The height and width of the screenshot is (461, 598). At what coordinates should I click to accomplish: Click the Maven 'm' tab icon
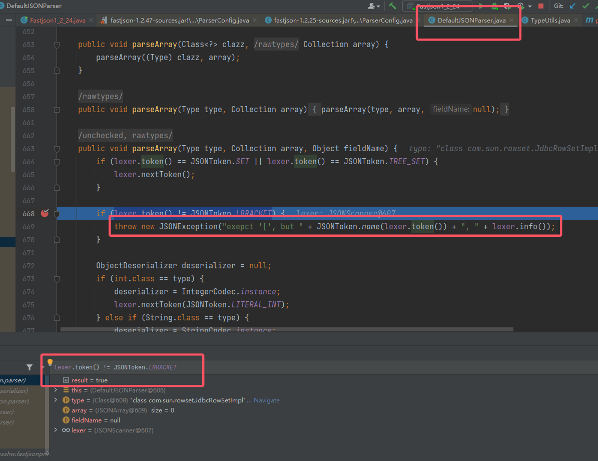click(x=589, y=20)
